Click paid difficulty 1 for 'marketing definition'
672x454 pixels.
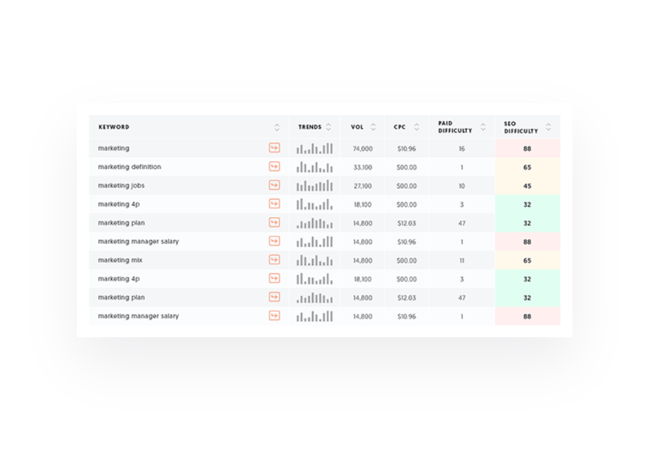click(x=461, y=167)
